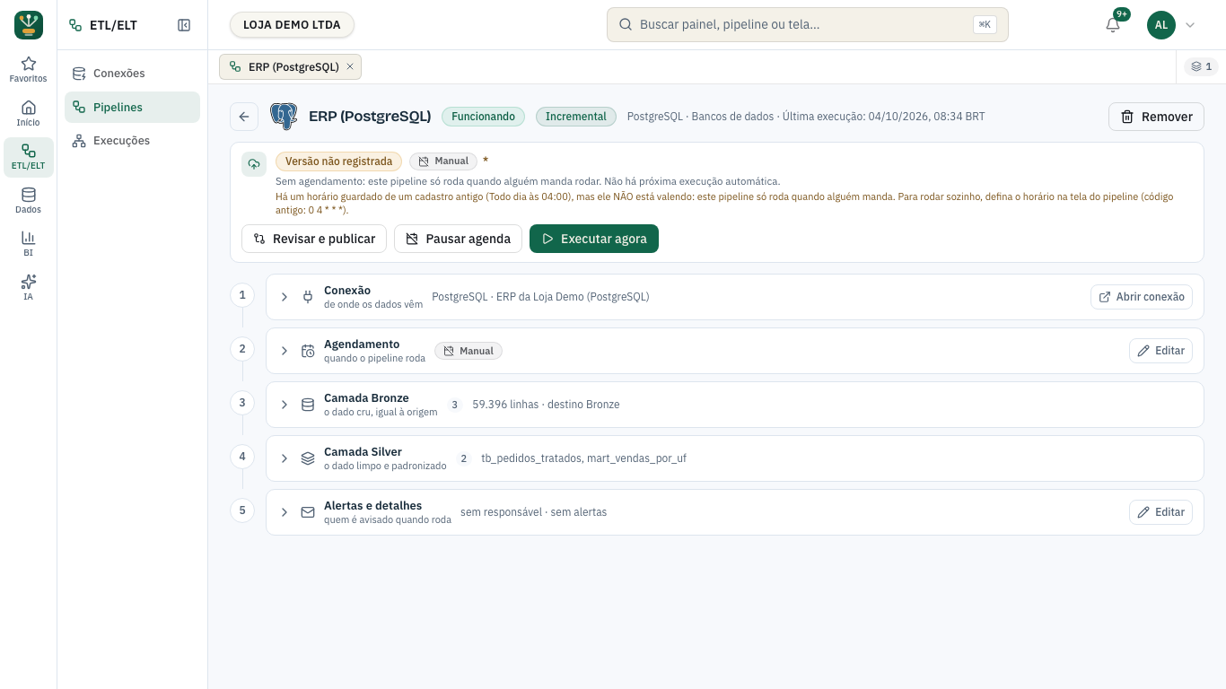Go back with the arrow button
1226x689 pixels.
coord(244,117)
